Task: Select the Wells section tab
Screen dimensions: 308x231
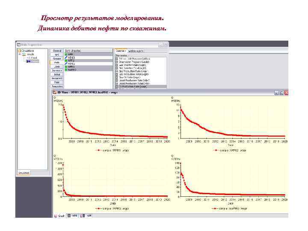Action: tap(57, 62)
